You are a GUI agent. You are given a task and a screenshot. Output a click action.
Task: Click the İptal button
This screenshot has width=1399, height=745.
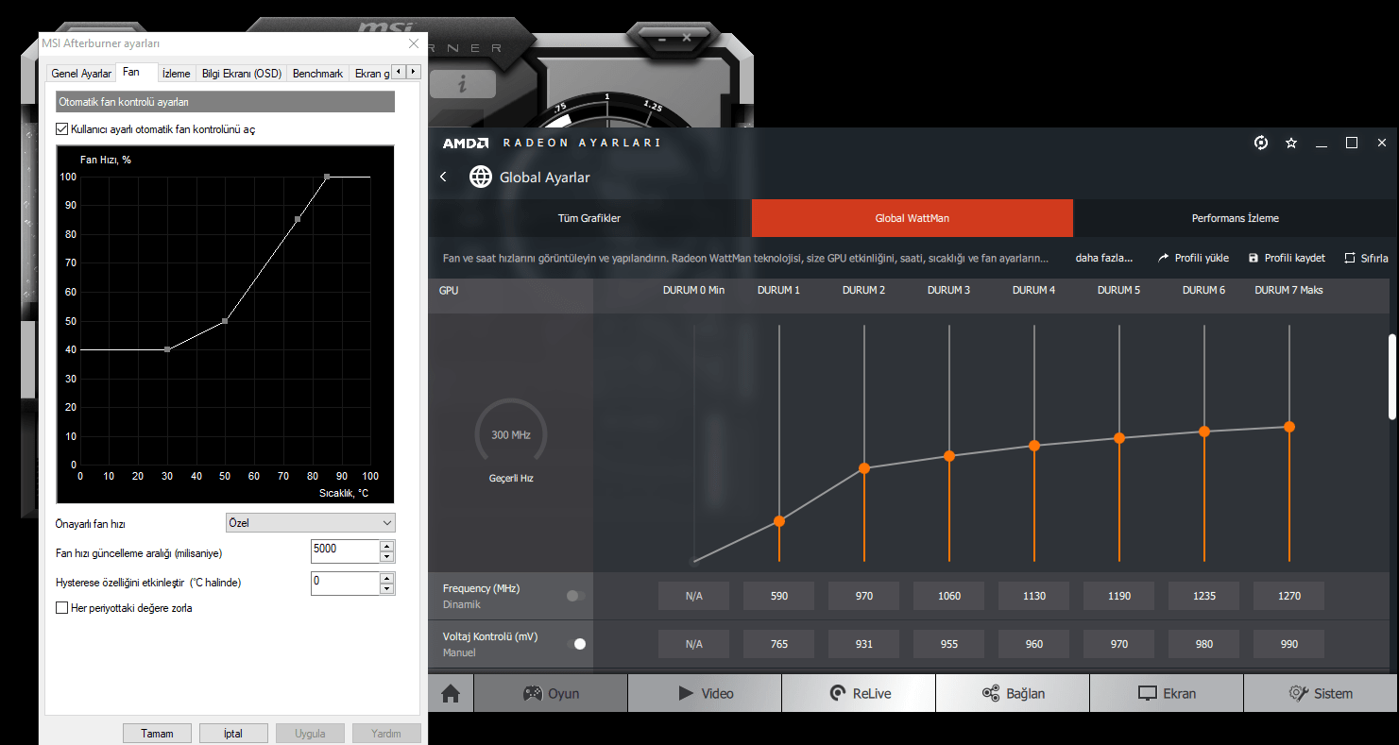(233, 733)
